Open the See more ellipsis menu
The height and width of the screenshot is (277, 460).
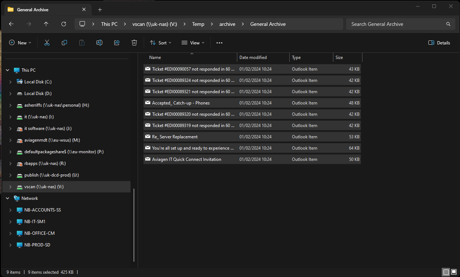pyautogui.click(x=219, y=43)
